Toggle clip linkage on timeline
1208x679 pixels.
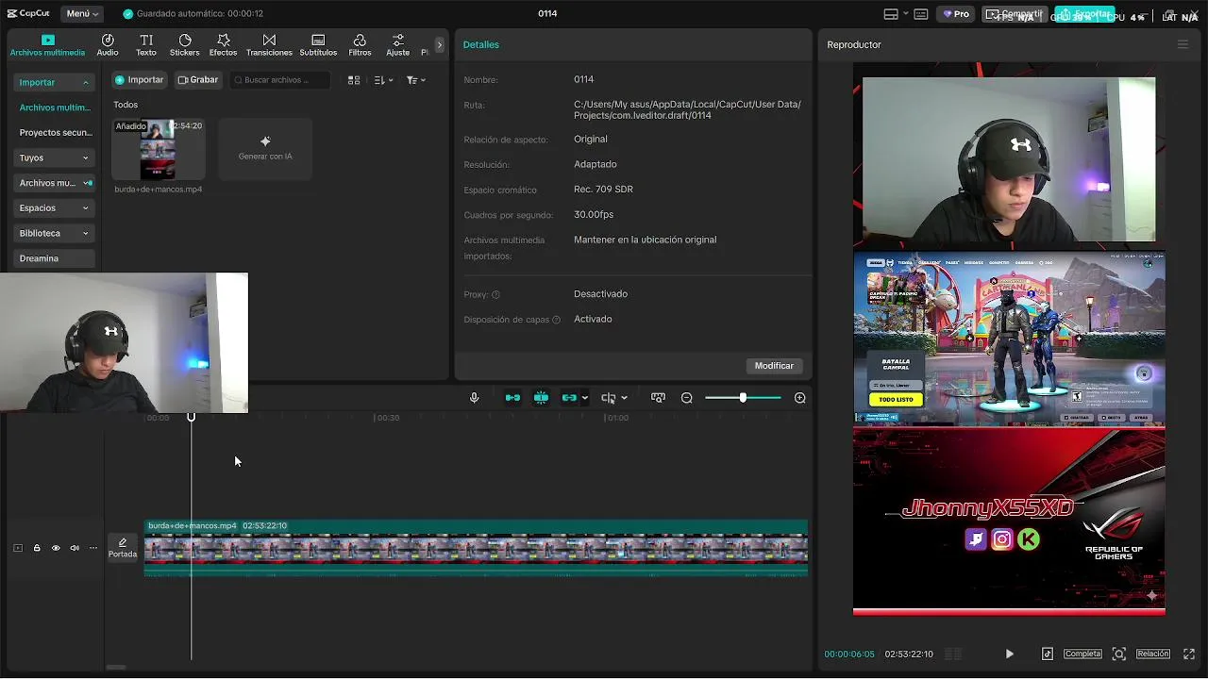[x=568, y=398]
